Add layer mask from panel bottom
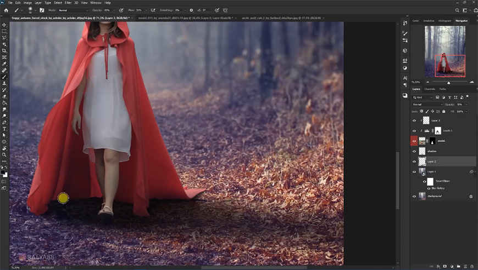The image size is (478, 270). tap(445, 266)
